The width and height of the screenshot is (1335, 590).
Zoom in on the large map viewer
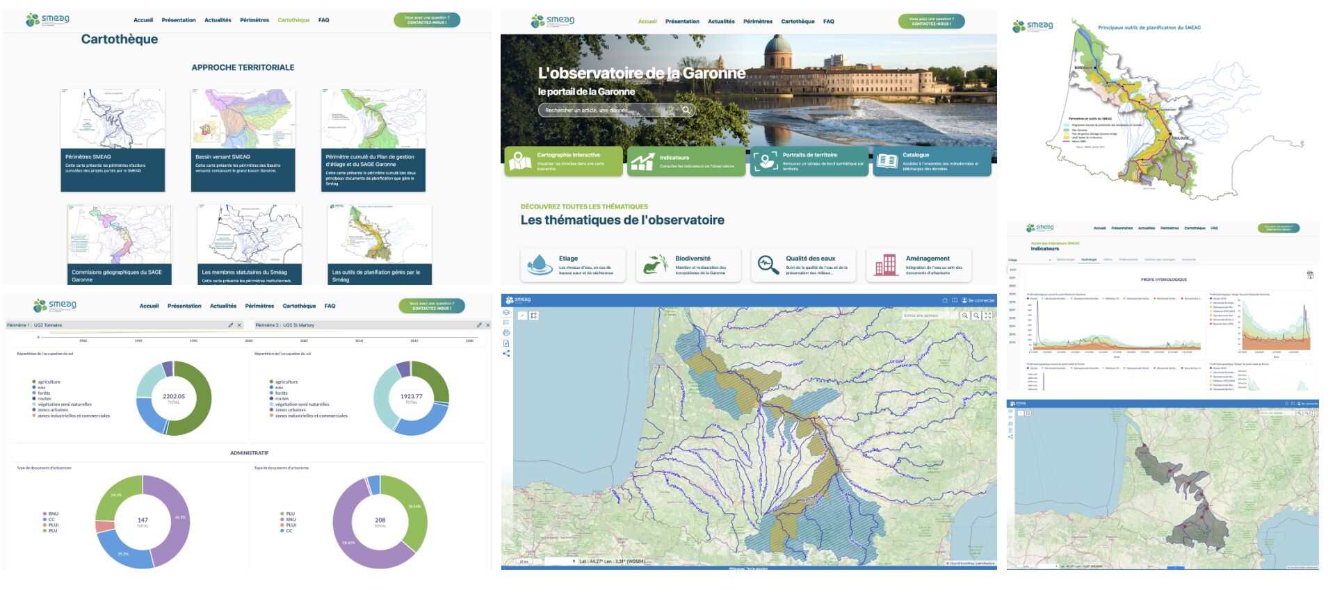(965, 316)
